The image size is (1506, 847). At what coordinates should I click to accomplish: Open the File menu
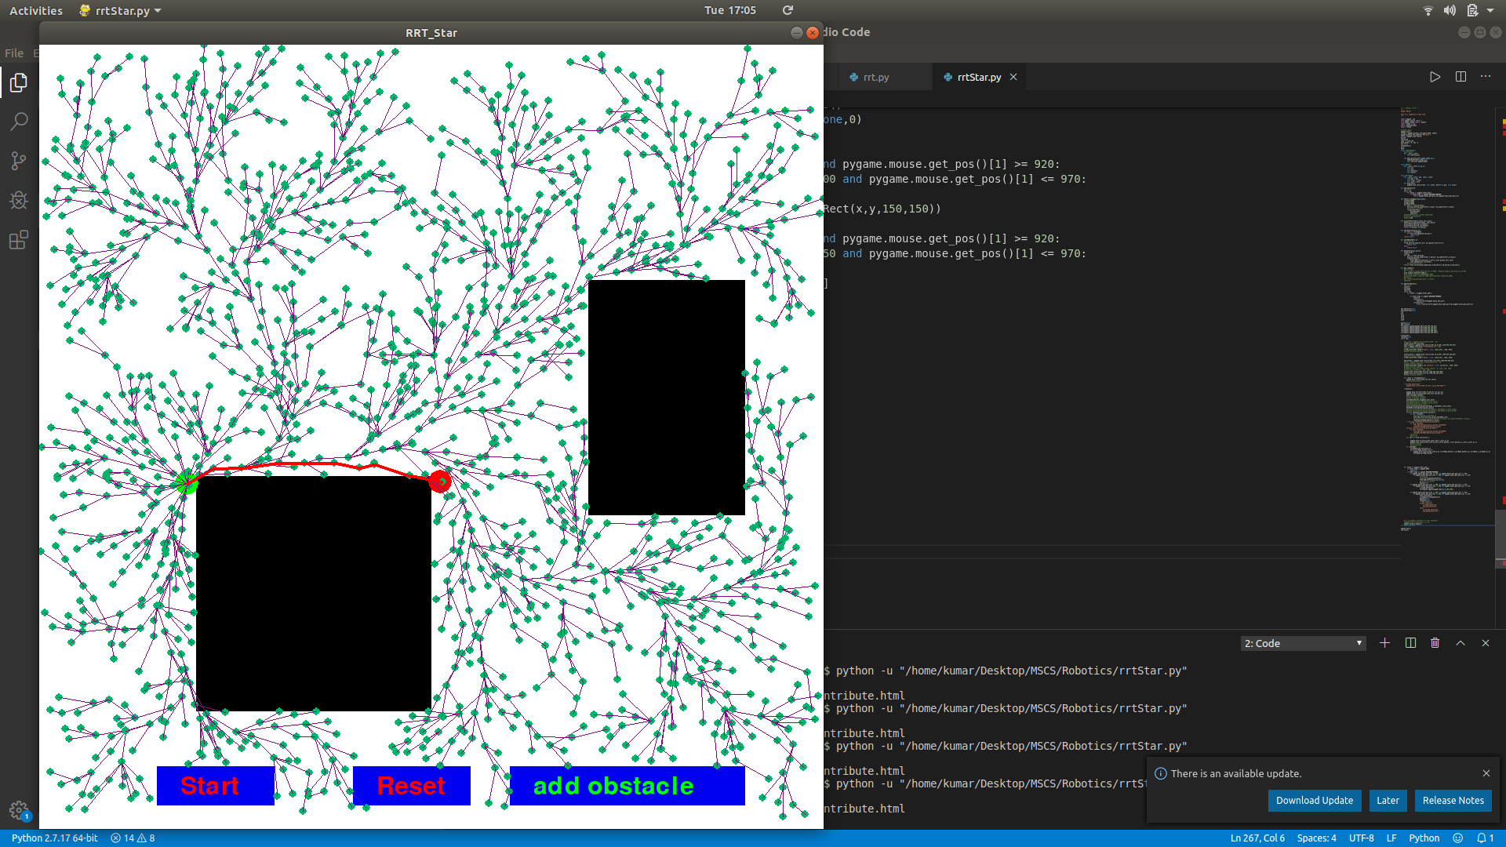[x=13, y=53]
